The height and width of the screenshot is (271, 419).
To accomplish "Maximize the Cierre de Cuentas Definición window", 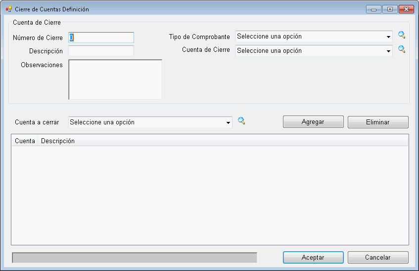I will (x=390, y=9).
